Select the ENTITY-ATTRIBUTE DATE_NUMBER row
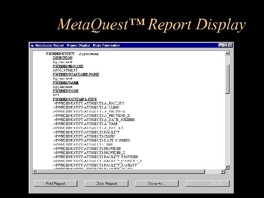Image resolution: width=264 pixels, height=198 pixels. click(x=91, y=140)
